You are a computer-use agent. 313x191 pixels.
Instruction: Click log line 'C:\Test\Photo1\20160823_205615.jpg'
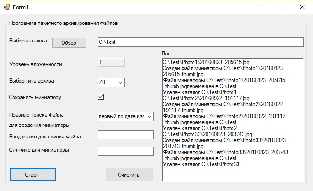click(x=206, y=62)
